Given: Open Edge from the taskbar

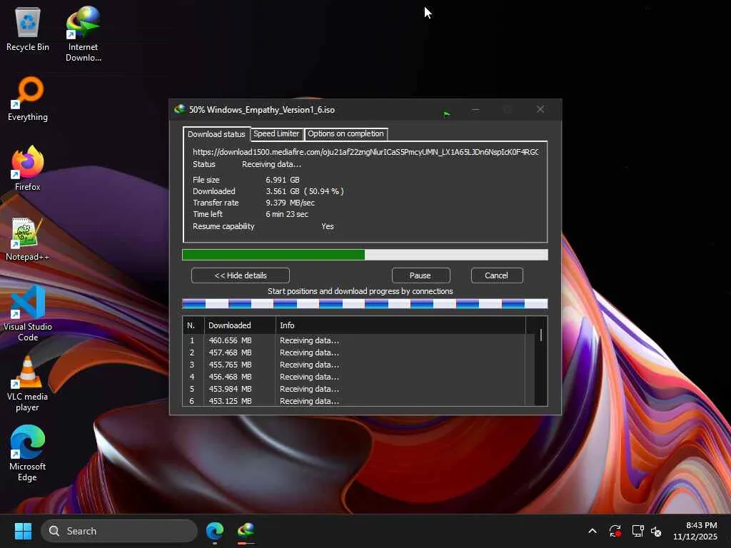Looking at the screenshot, I should click(215, 531).
